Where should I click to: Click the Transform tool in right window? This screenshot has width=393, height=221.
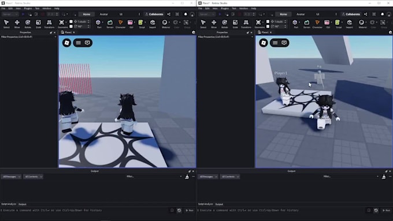tap(246, 24)
